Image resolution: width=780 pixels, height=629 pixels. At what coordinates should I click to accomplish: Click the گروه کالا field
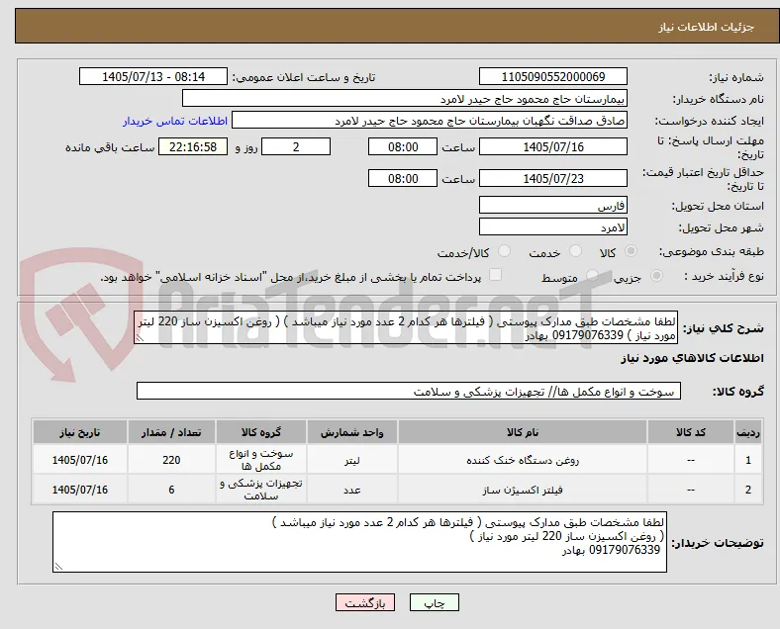tap(409, 391)
